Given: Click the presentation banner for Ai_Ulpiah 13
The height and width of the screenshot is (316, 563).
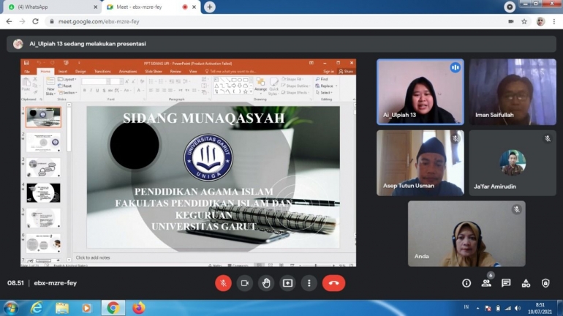Looking at the screenshot, I should 281,44.
